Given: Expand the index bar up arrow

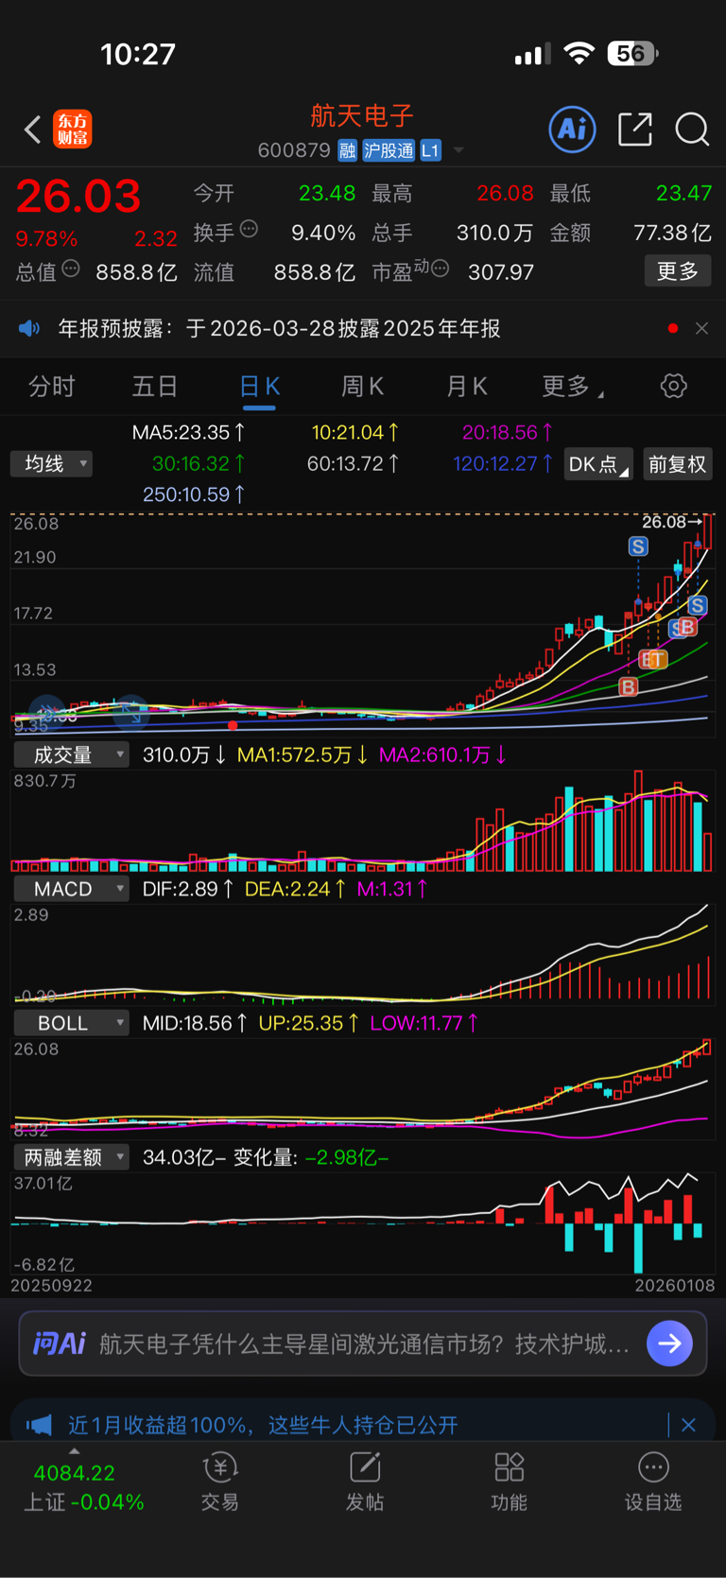Looking at the screenshot, I should pos(75,1451).
